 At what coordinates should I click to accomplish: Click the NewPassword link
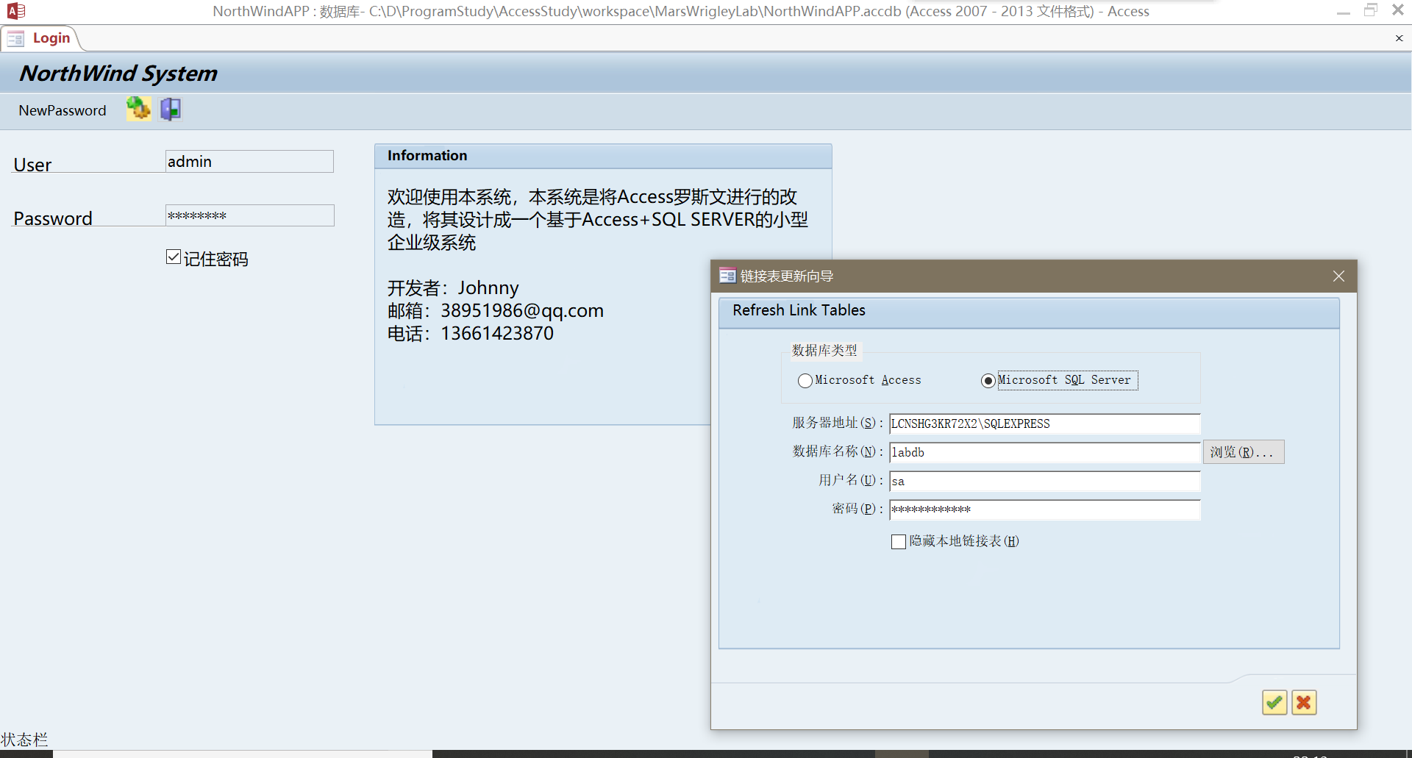(x=63, y=110)
